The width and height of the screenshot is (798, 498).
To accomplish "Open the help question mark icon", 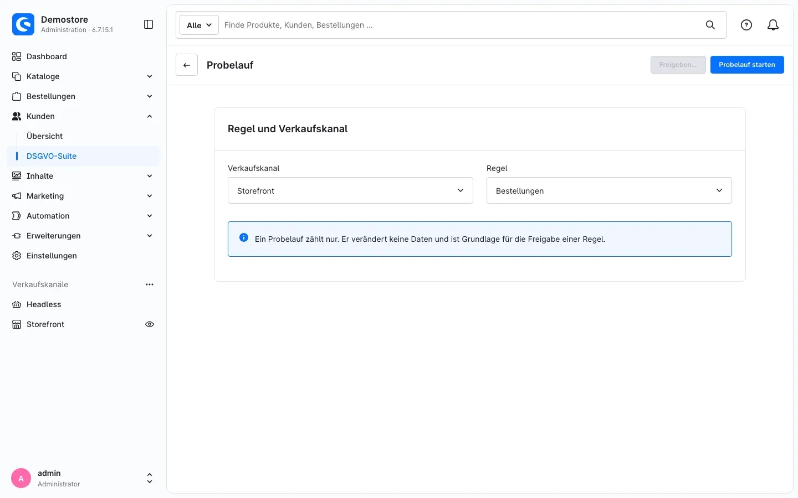I will [x=746, y=25].
